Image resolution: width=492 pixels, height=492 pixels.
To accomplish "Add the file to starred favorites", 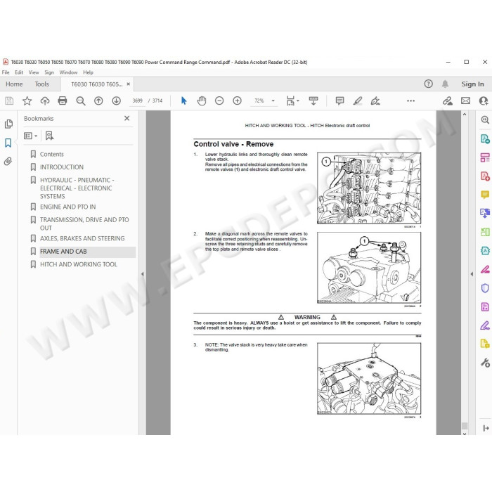I will (27, 101).
